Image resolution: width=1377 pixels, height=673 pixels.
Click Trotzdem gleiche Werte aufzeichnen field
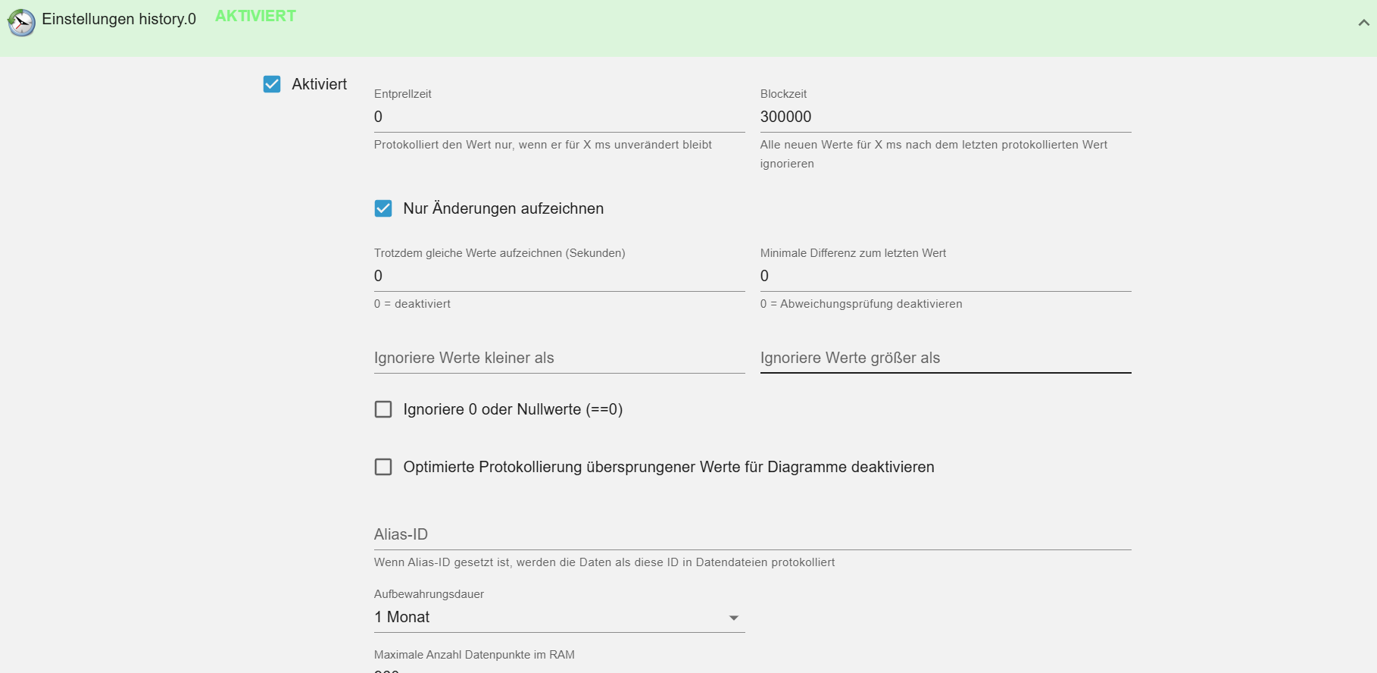[559, 276]
